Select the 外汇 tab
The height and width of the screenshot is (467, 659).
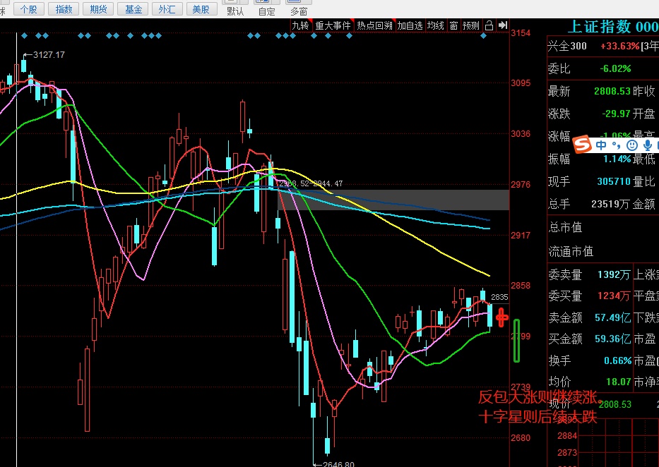click(167, 8)
